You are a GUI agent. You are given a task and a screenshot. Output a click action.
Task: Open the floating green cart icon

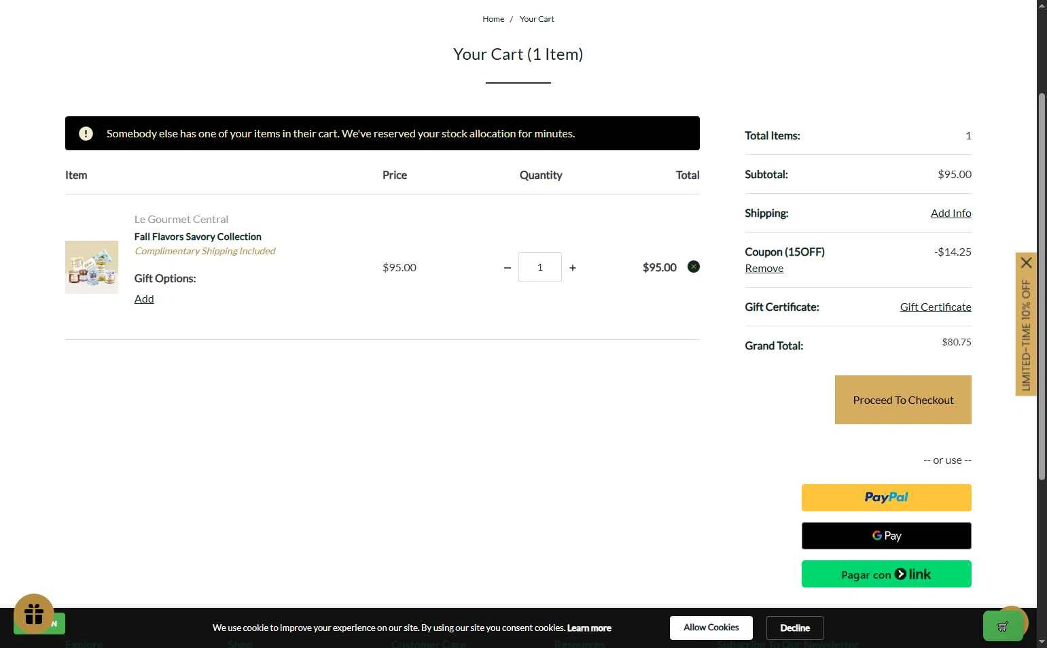pyautogui.click(x=1003, y=626)
